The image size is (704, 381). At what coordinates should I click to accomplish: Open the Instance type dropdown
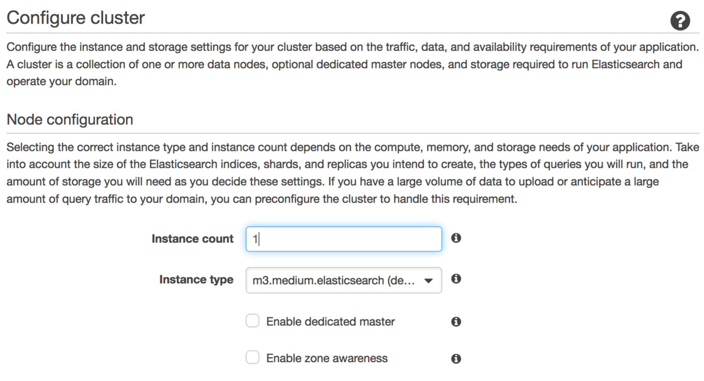pos(343,280)
